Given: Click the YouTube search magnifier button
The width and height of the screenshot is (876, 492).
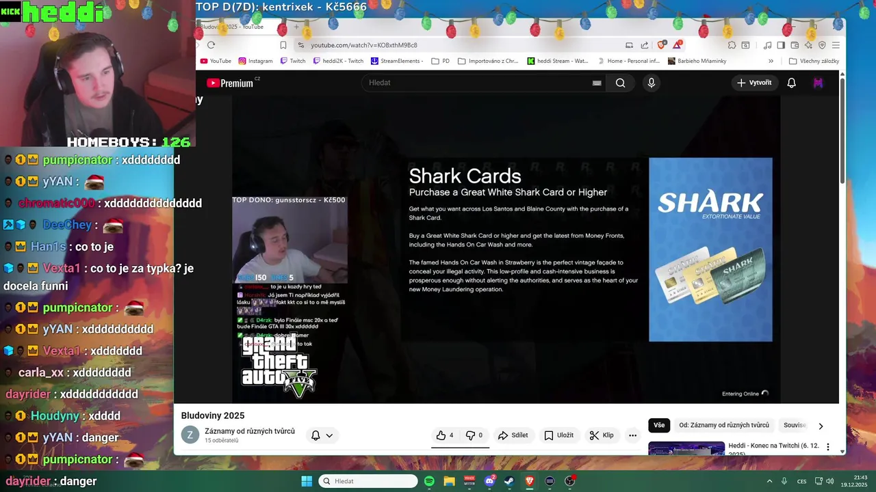Looking at the screenshot, I should point(620,83).
